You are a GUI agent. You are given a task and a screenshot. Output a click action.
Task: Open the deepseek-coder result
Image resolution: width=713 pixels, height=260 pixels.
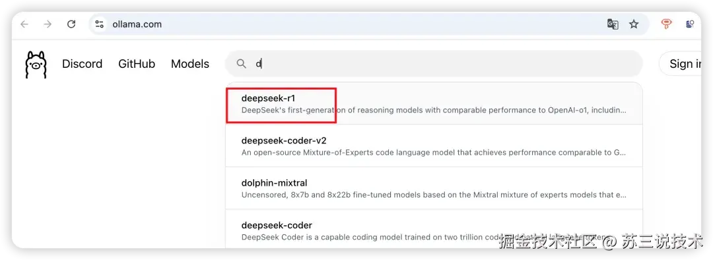434,229
